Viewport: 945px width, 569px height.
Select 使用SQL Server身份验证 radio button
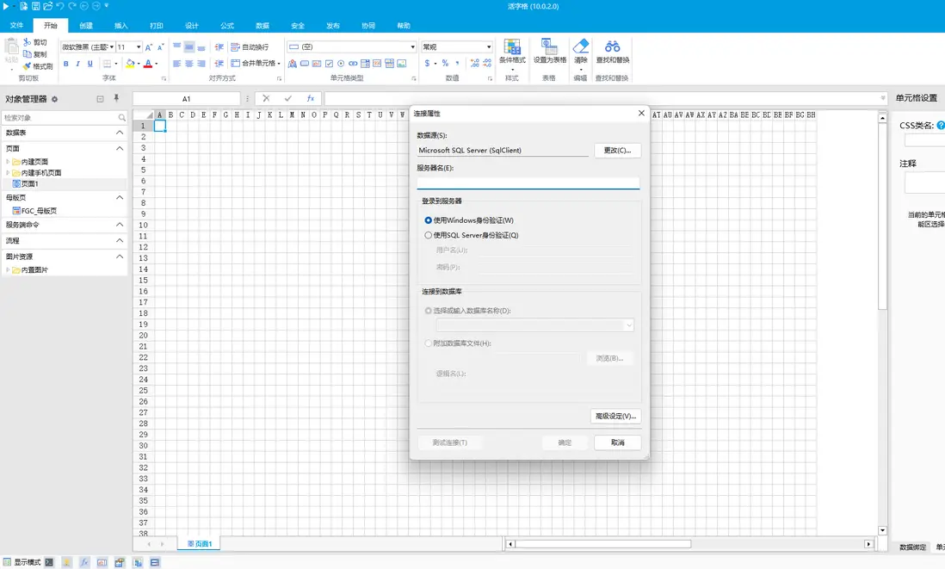(x=429, y=235)
